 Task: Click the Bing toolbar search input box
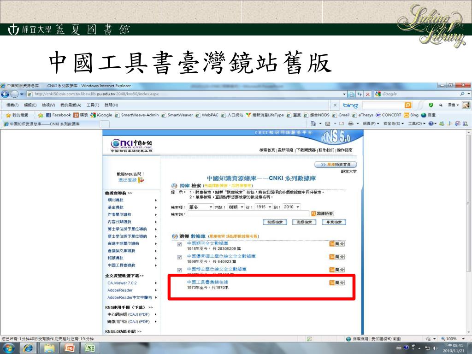pyautogui.click(x=383, y=105)
